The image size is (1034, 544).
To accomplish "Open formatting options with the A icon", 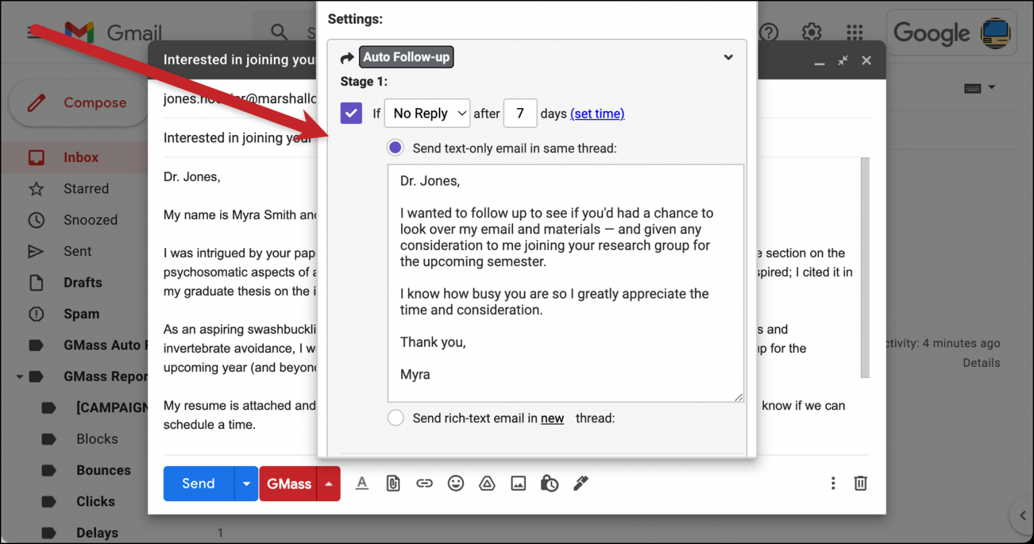I will tap(361, 483).
